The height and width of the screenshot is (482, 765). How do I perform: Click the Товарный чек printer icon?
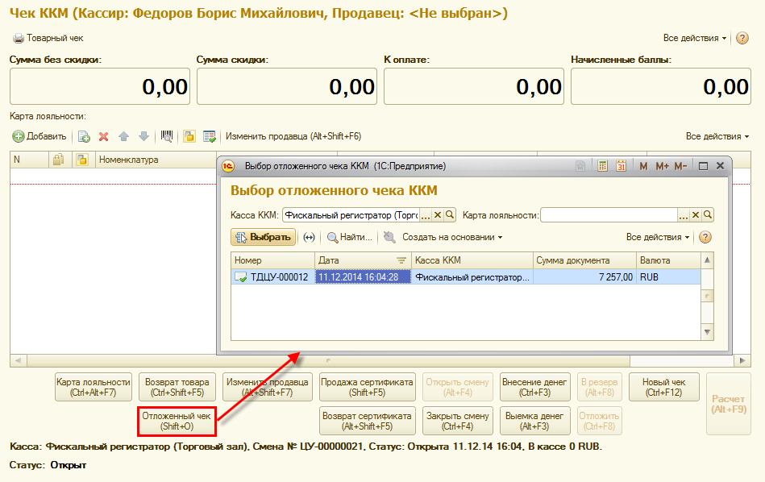coord(18,38)
